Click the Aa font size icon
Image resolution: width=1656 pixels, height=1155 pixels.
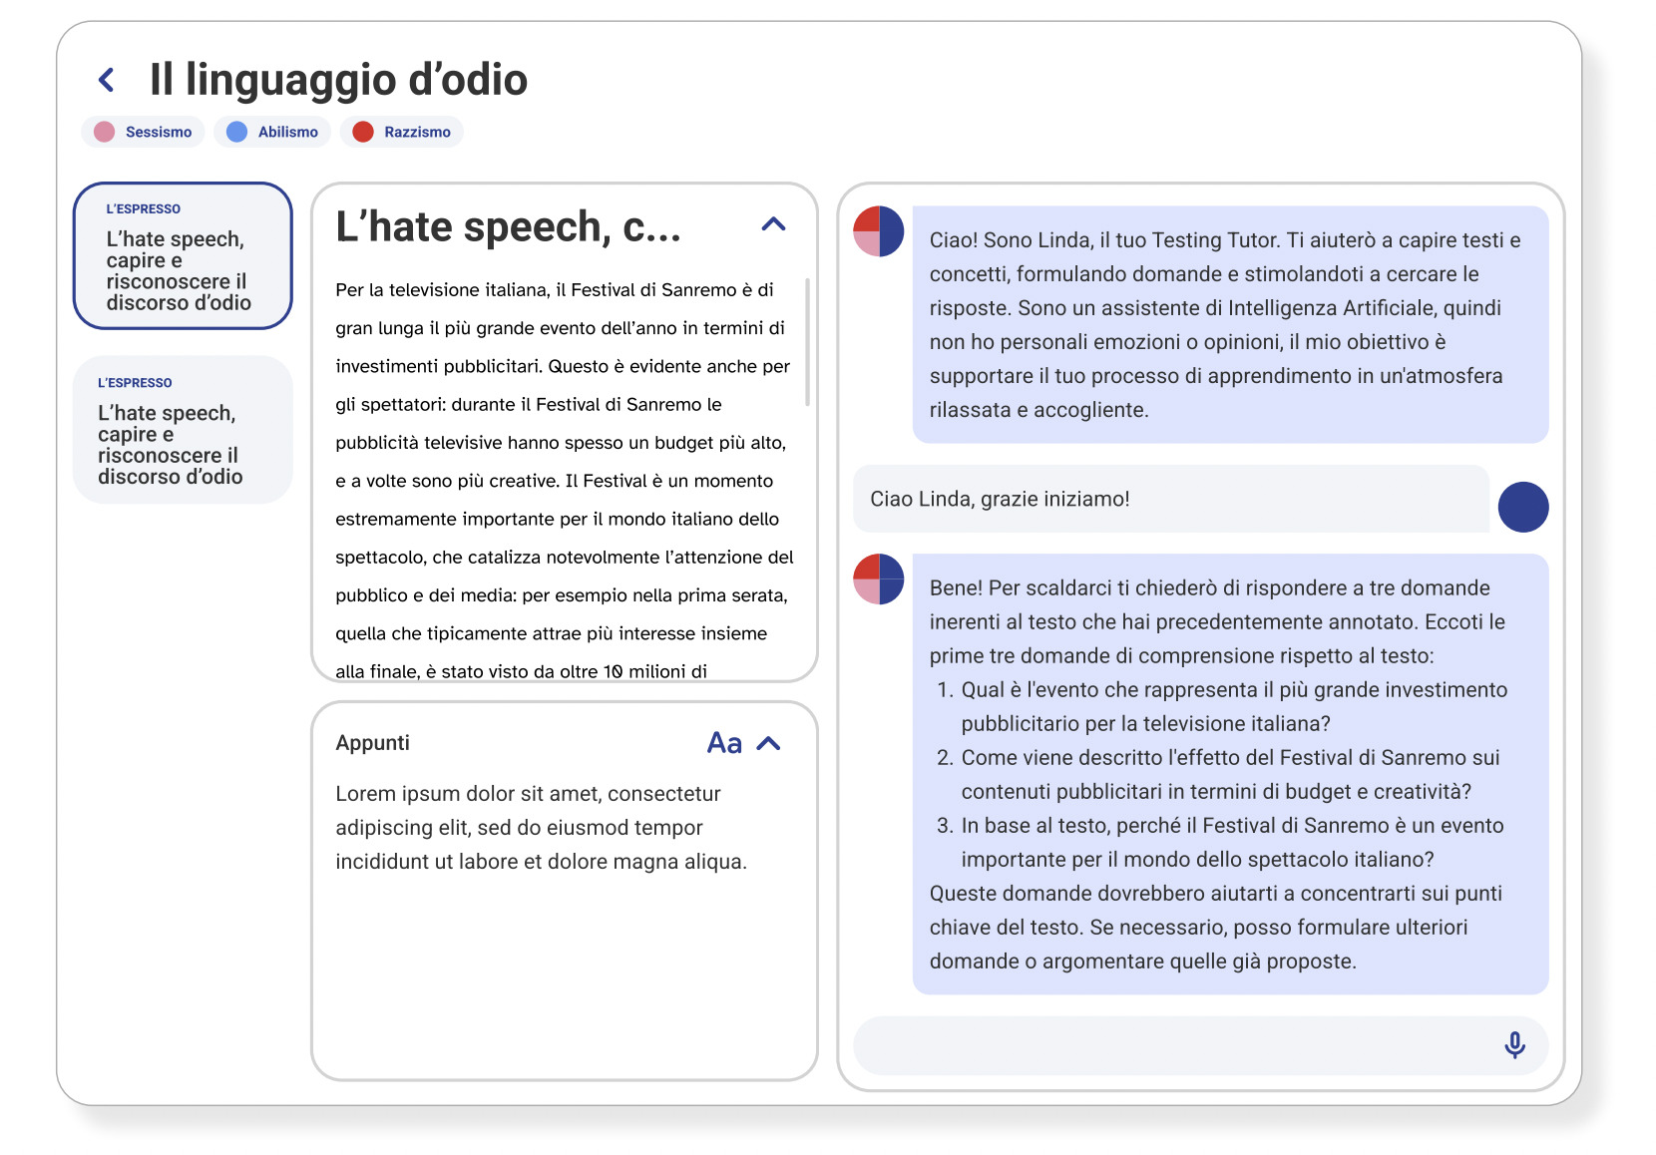pyautogui.click(x=724, y=743)
